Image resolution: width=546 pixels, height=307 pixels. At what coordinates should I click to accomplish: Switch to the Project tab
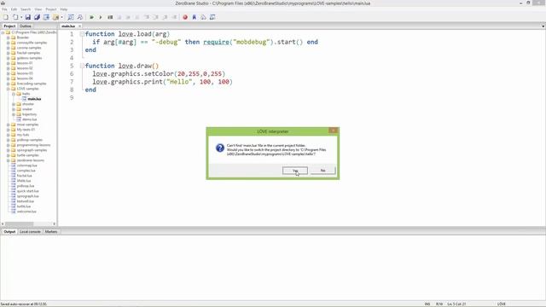point(9,26)
